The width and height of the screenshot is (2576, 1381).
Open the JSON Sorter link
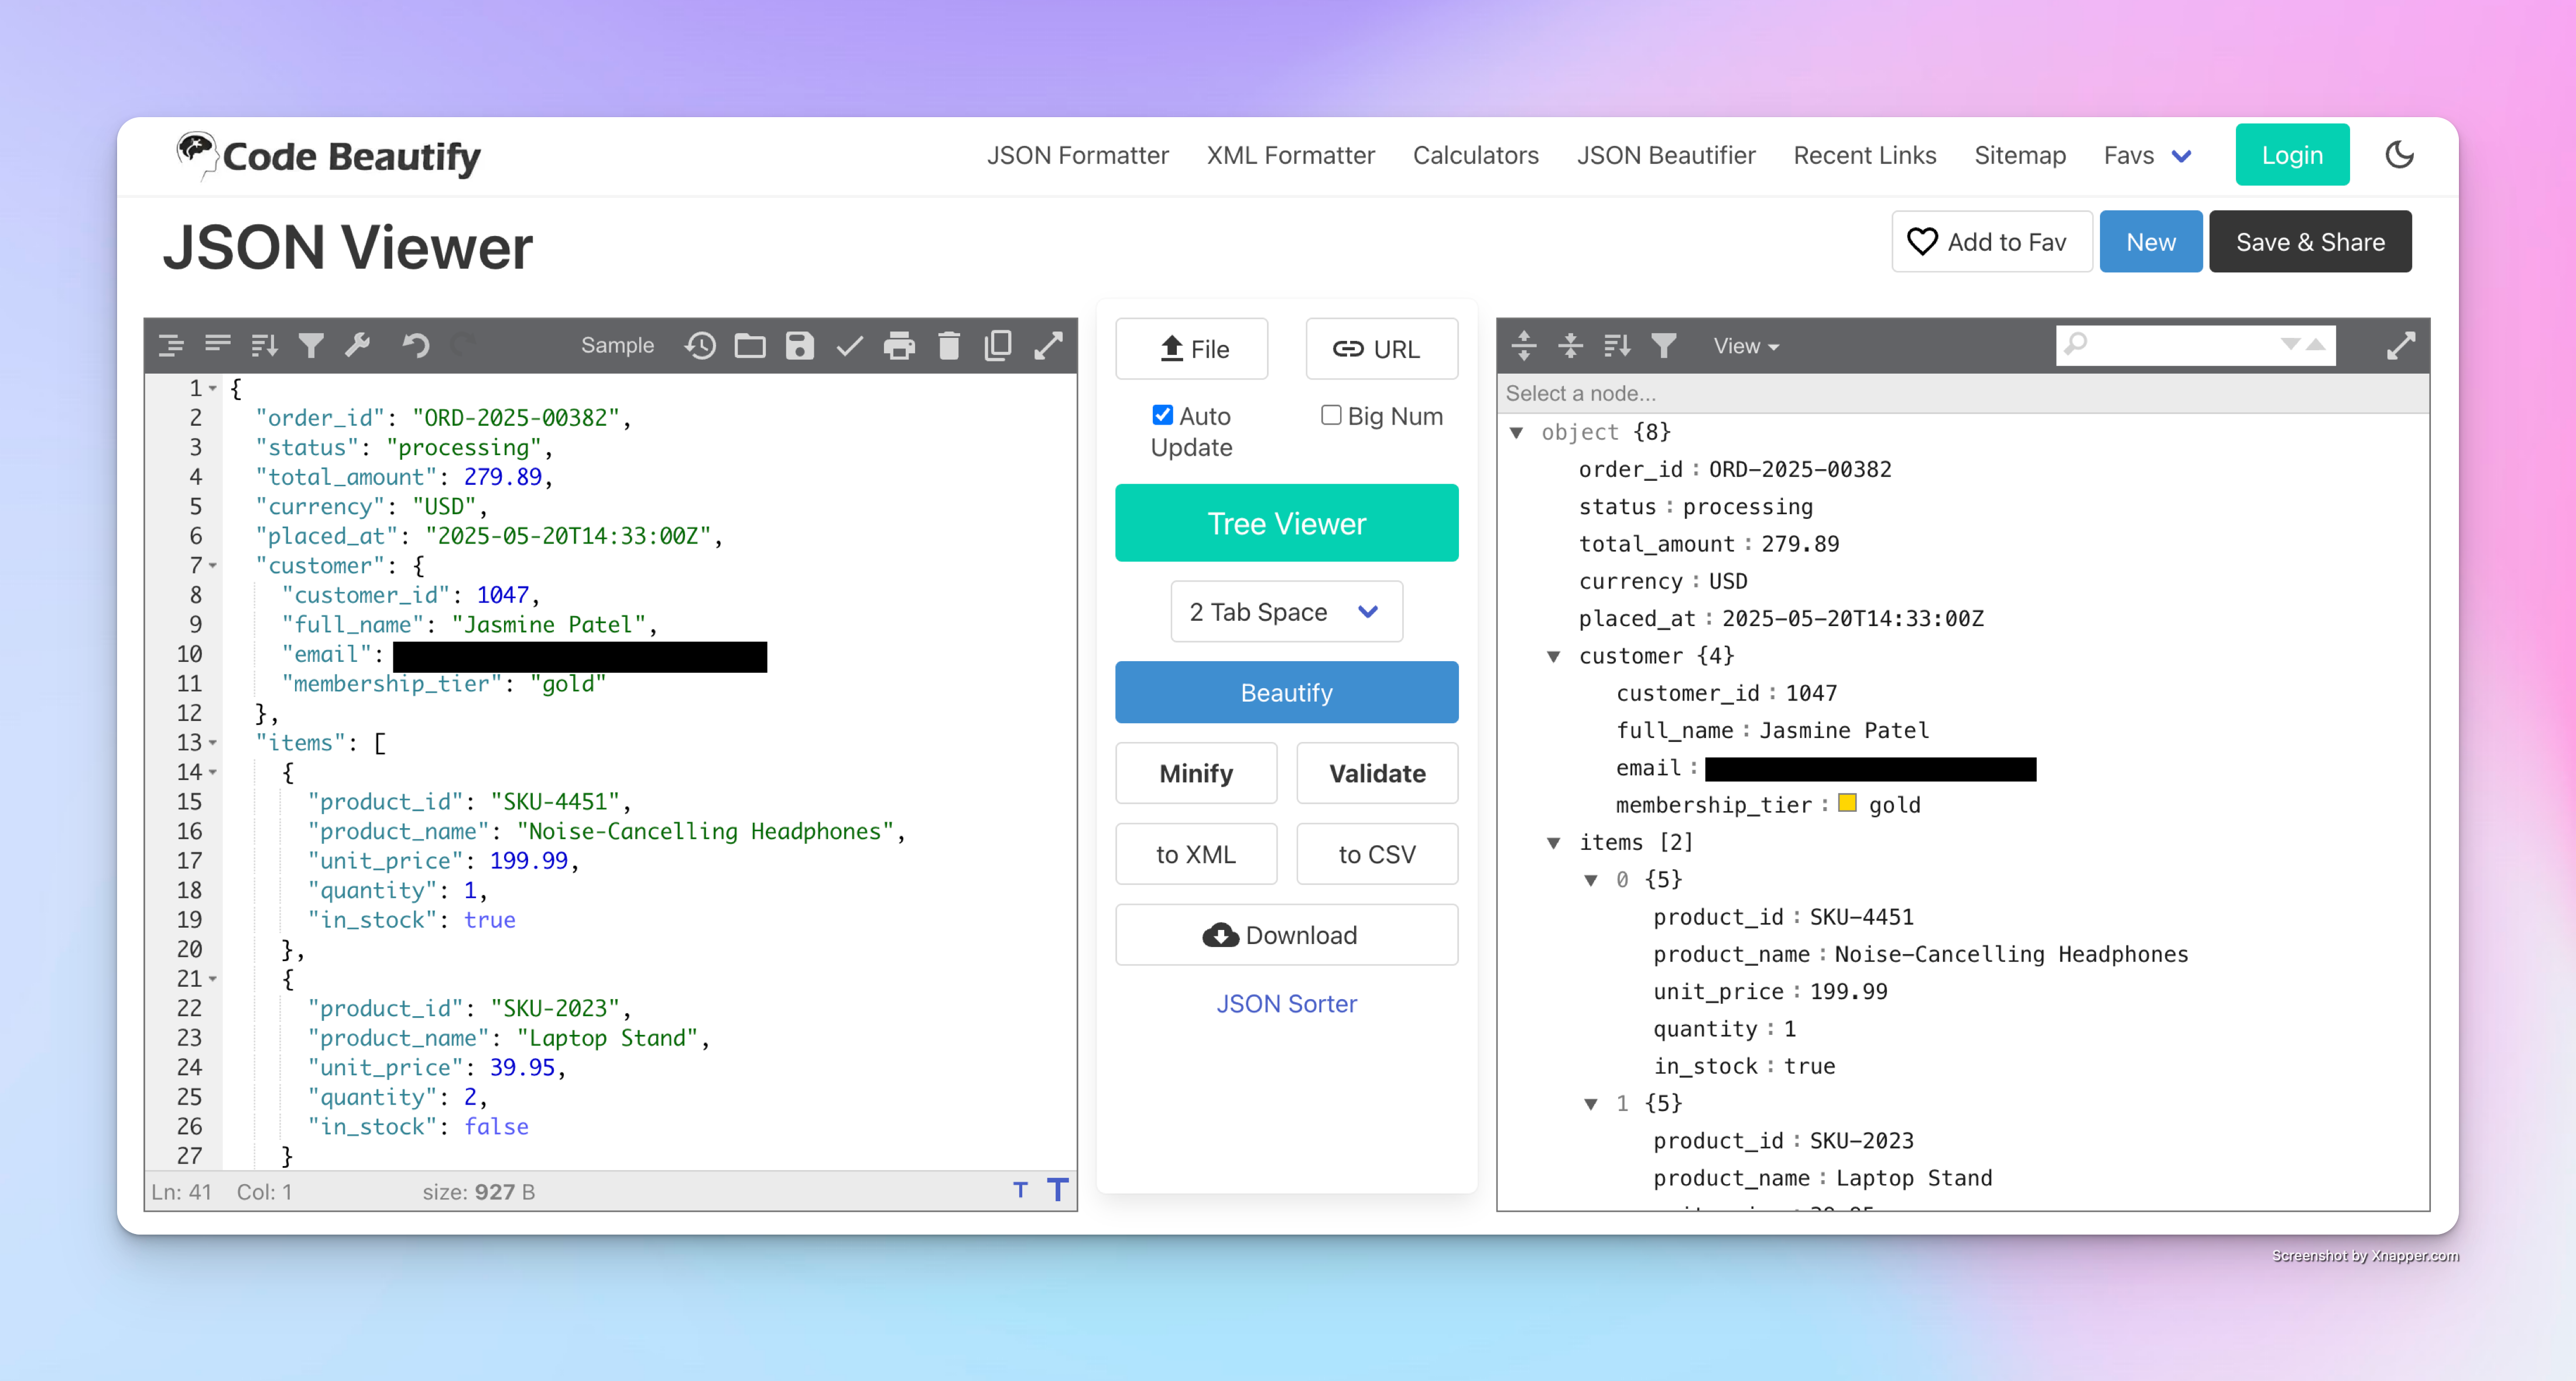(x=1286, y=1003)
